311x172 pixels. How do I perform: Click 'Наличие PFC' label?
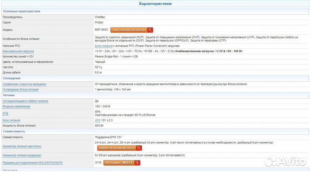point(11,46)
